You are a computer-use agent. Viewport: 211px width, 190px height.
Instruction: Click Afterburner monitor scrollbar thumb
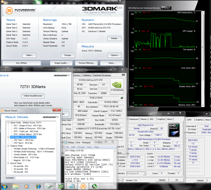tap(203, 47)
